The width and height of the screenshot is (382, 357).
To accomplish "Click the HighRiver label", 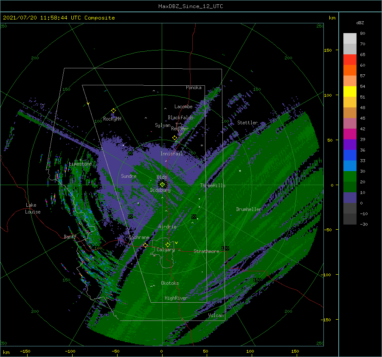I will click(176, 298).
